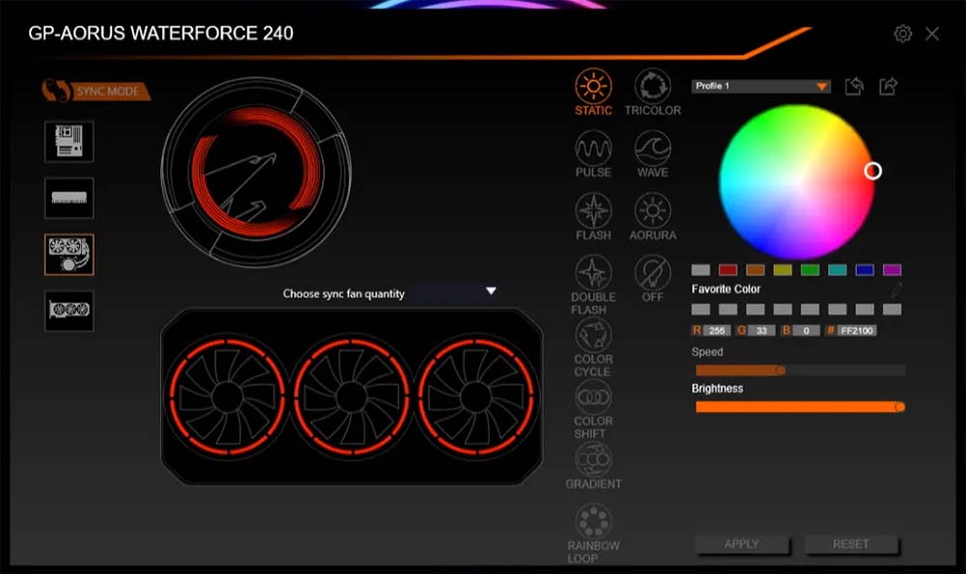Expand the Choose sync fan quantity dropdown
Image resolution: width=966 pixels, height=574 pixels.
(386, 292)
